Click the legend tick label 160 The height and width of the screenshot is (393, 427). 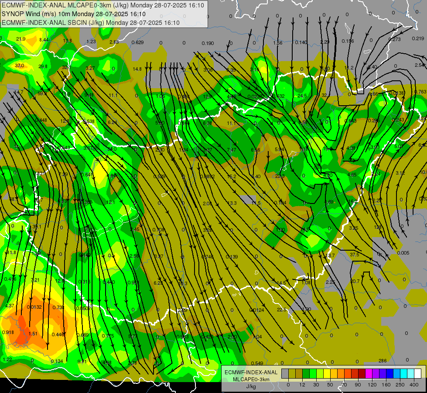pos(386,385)
